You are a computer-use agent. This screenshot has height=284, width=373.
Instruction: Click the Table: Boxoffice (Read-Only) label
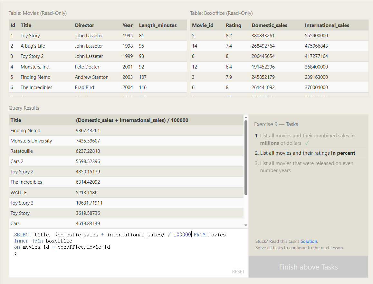(x=221, y=13)
